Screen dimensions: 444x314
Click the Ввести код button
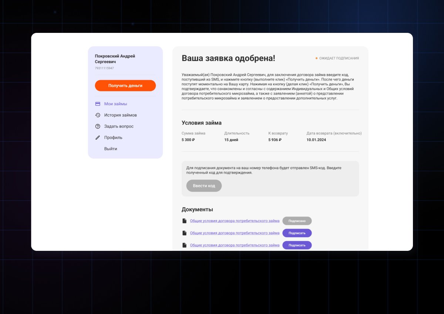tap(204, 185)
